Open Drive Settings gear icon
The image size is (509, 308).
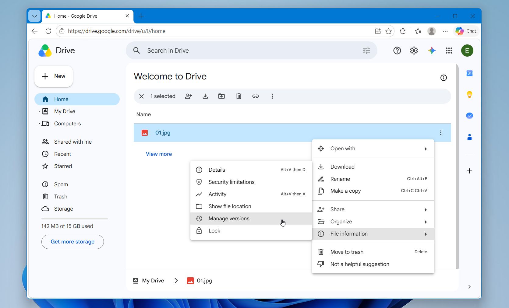[414, 51]
